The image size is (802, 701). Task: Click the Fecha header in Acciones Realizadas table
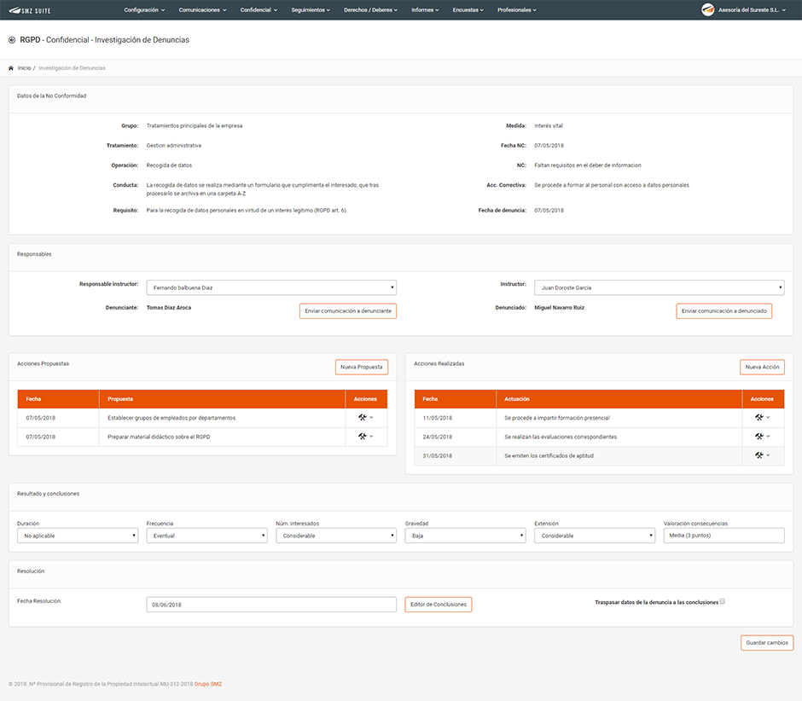click(456, 399)
